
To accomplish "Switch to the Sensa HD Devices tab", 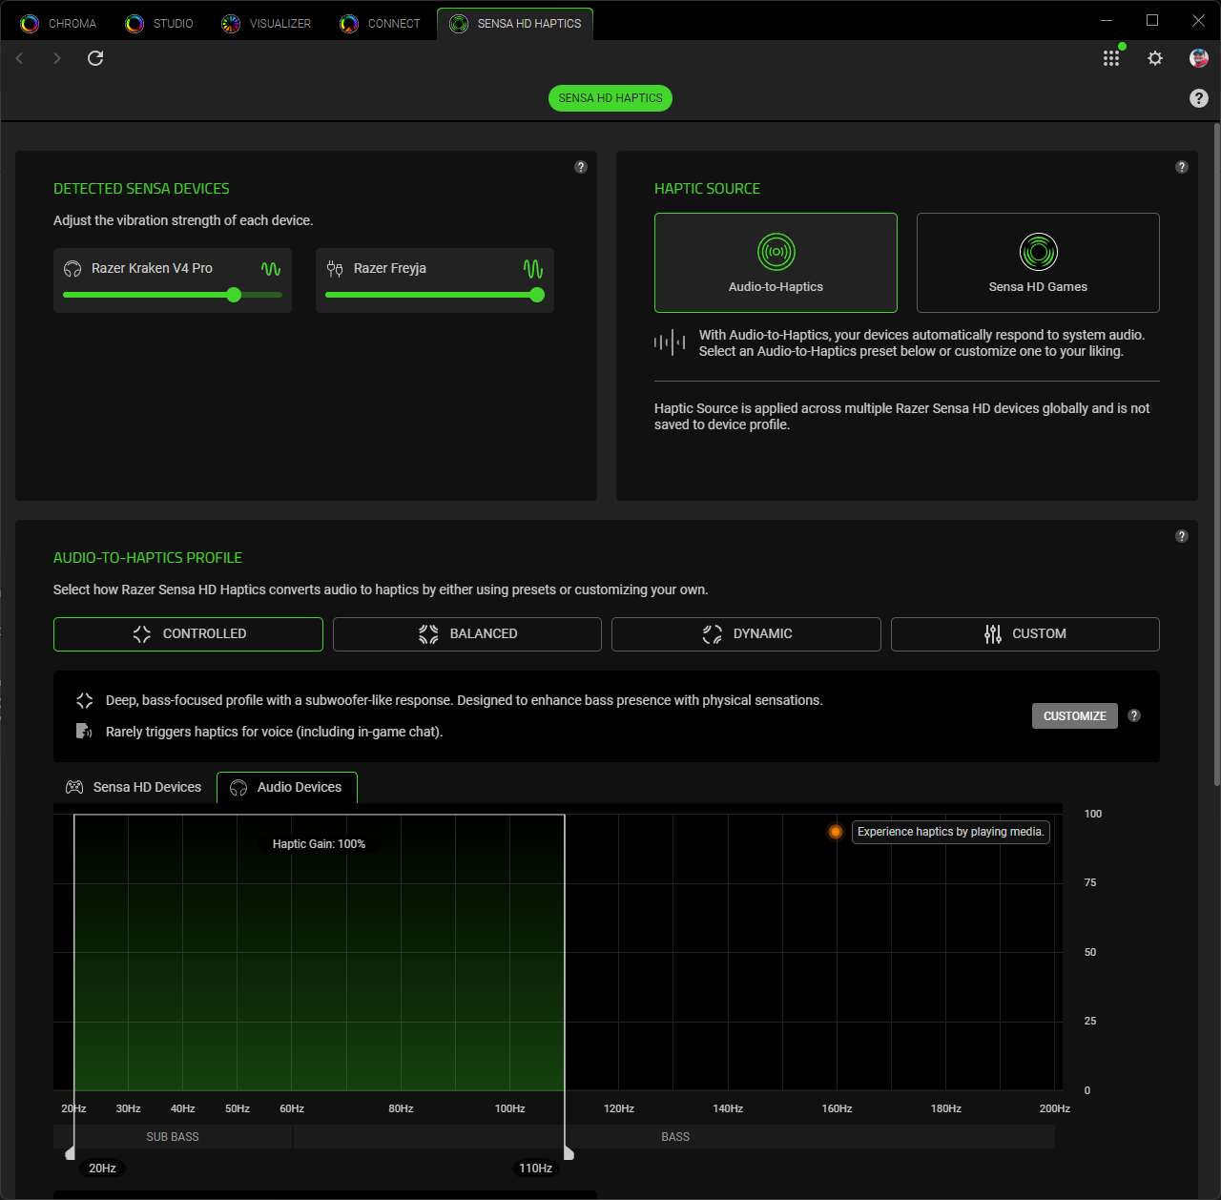I will point(134,787).
